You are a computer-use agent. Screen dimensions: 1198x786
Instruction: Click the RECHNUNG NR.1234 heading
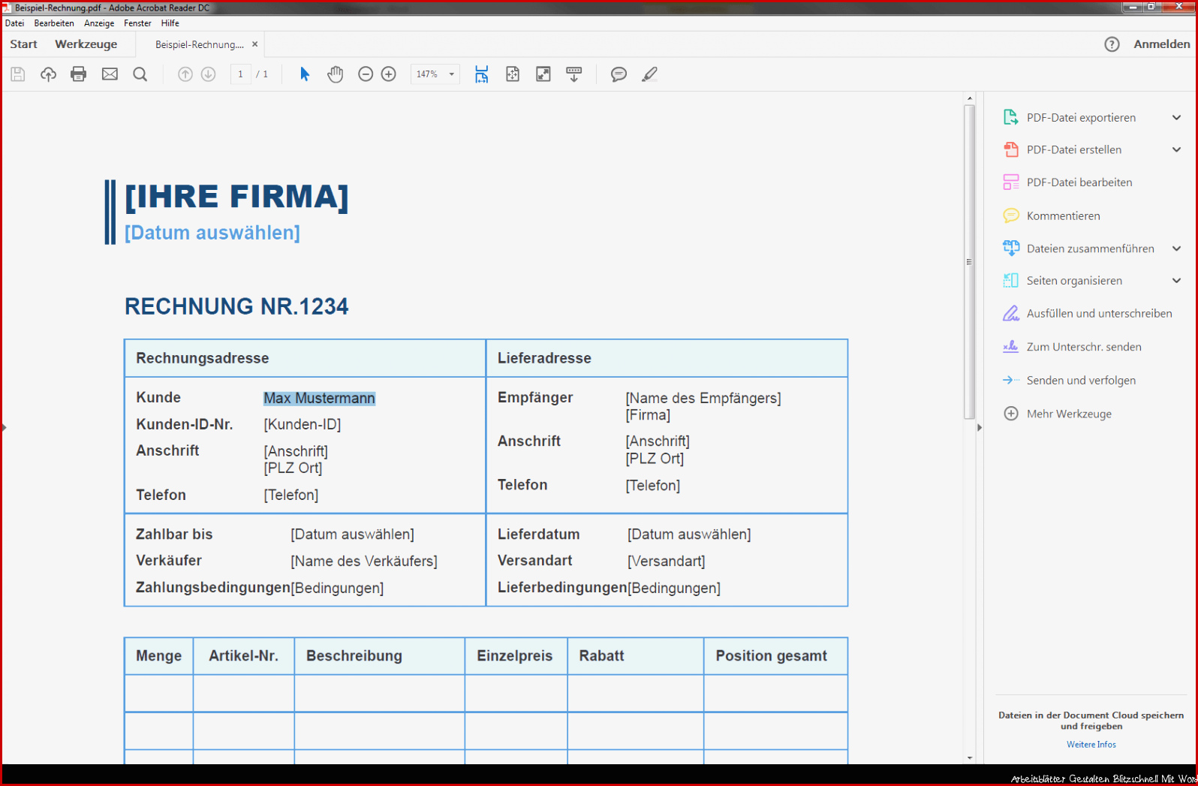(236, 306)
